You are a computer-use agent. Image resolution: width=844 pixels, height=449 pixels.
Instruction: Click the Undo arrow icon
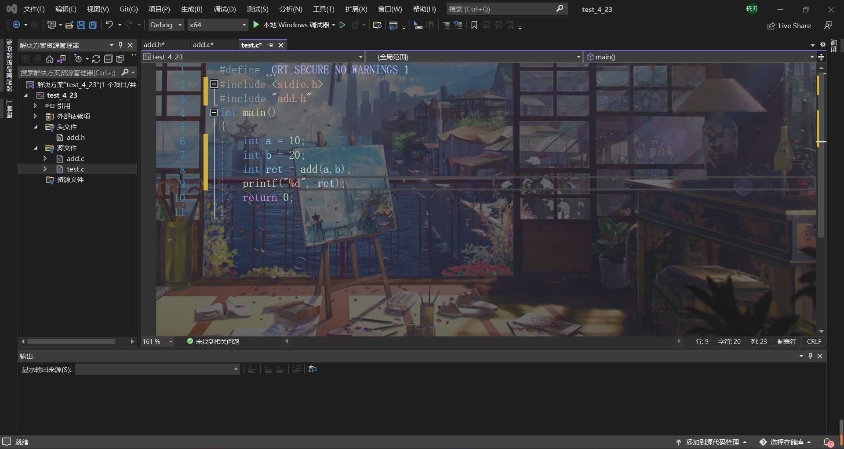click(x=109, y=25)
